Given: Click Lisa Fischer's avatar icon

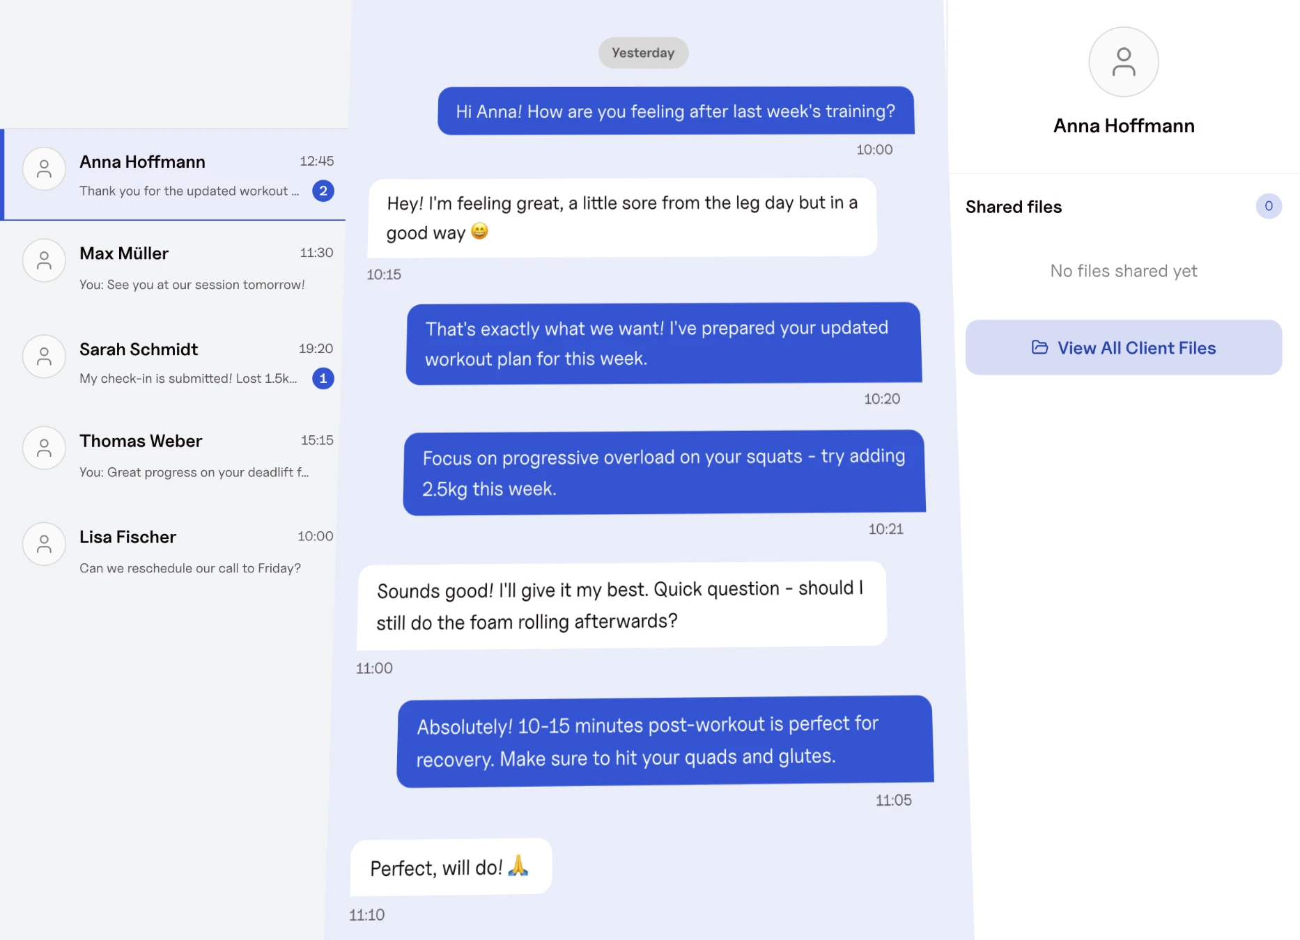Looking at the screenshot, I should coord(44,544).
